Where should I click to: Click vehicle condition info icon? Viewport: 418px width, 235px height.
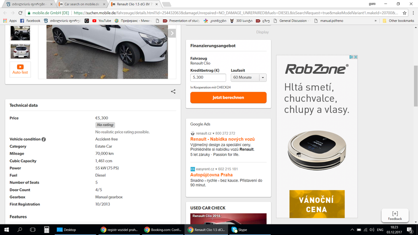tap(44, 139)
